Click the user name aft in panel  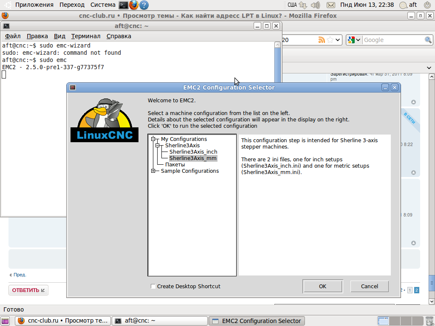[412, 5]
